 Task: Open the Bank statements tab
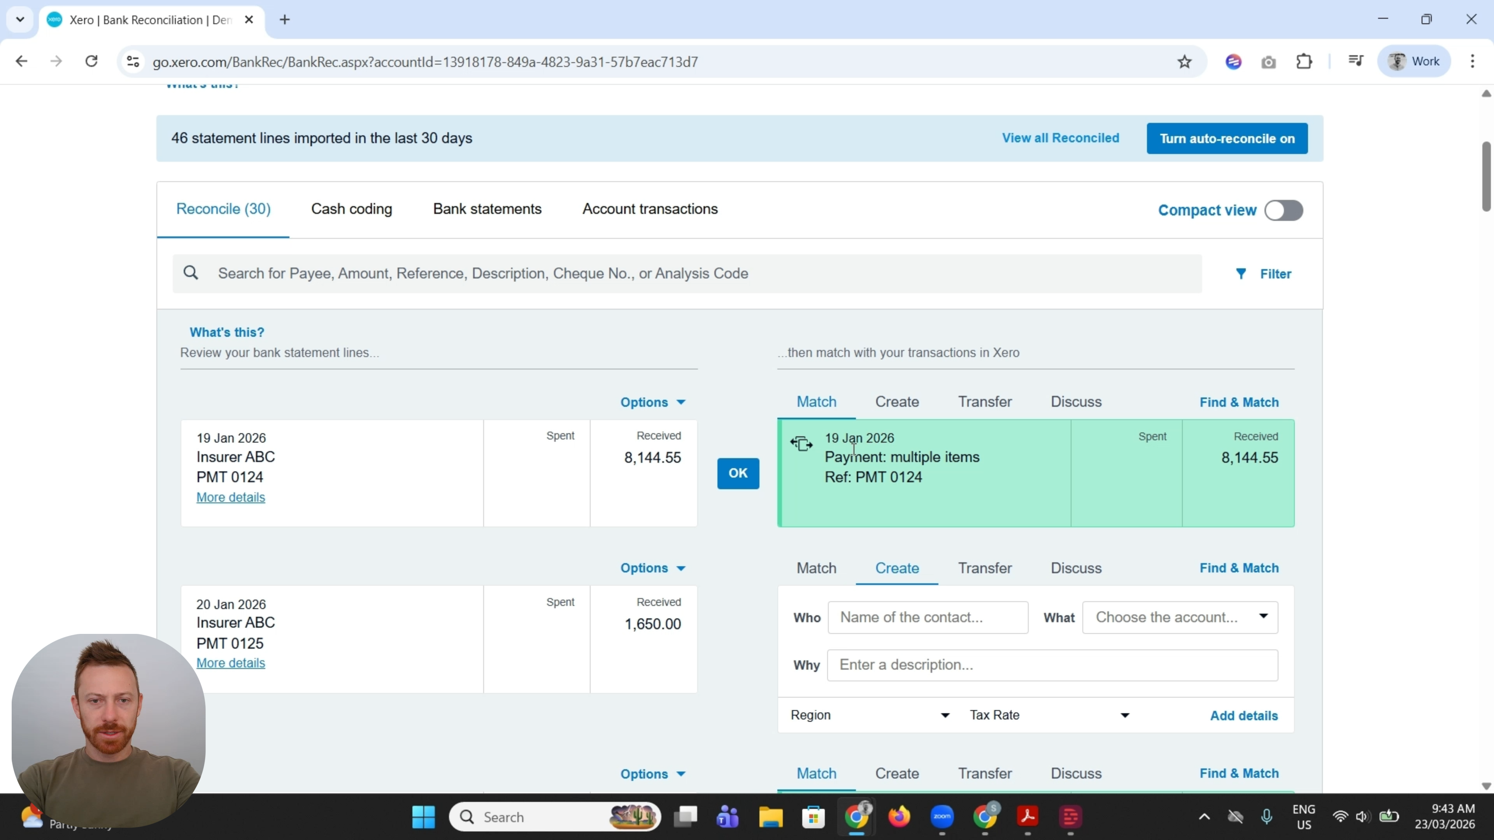487,209
